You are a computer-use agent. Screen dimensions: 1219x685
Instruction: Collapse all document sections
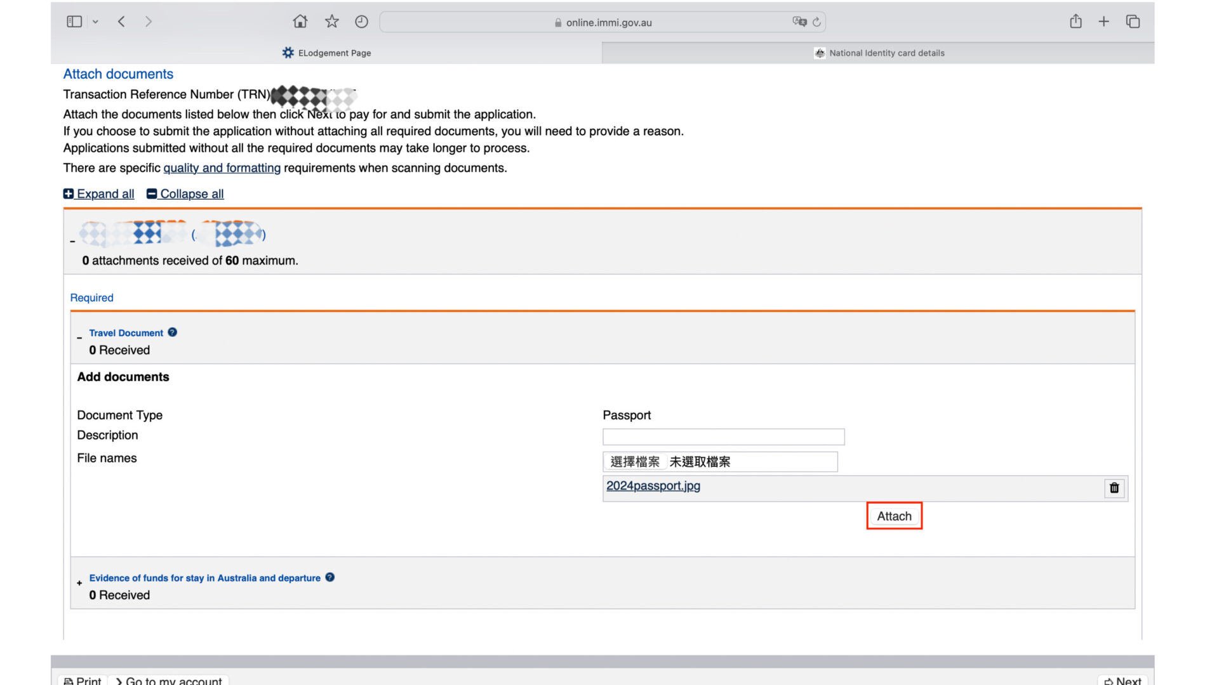point(185,194)
